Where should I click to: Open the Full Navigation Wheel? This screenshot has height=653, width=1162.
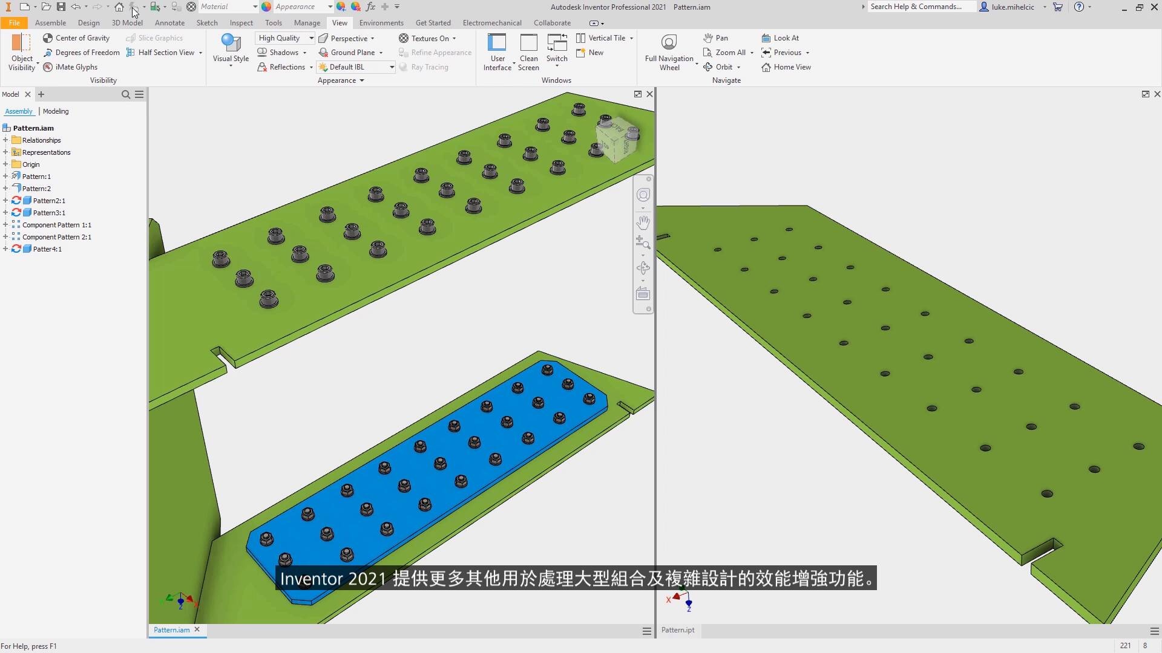coord(669,43)
